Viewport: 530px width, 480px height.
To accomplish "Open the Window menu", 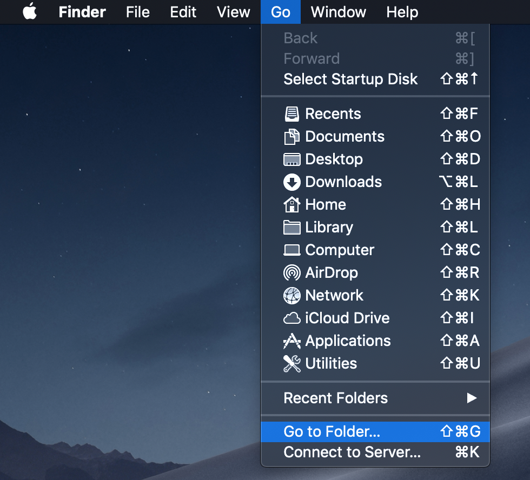I will click(337, 12).
